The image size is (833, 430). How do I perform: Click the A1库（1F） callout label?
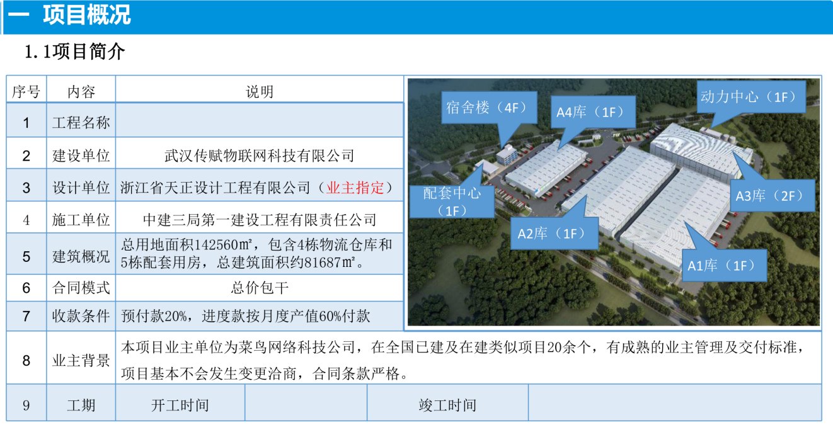[725, 266]
